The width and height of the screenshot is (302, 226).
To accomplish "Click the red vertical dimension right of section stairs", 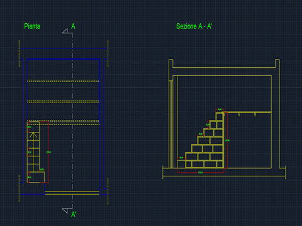I will tap(227, 140).
